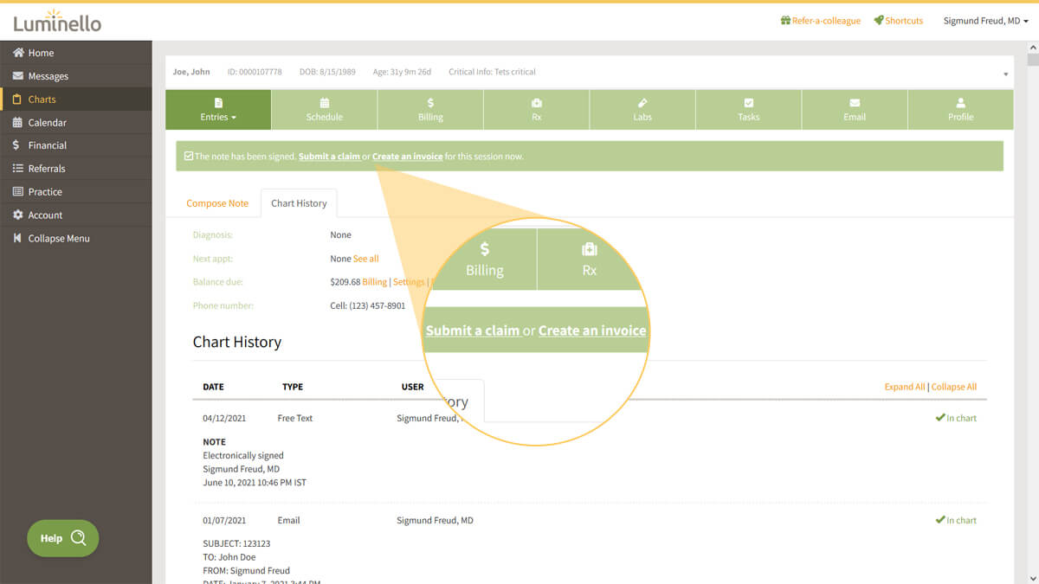Viewport: 1039px width, 584px height.
Task: Click the In chart mark on the 01/07/2021 entry
Action: pos(956,520)
